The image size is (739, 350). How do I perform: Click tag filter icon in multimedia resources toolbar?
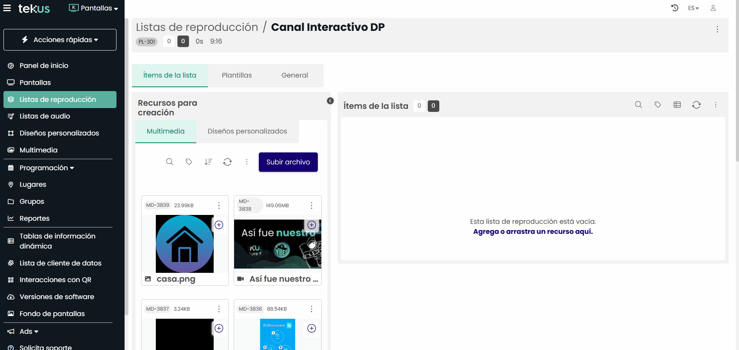coord(189,162)
